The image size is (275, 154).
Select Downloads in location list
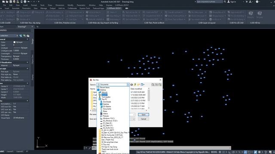pyautogui.click(x=107, y=102)
